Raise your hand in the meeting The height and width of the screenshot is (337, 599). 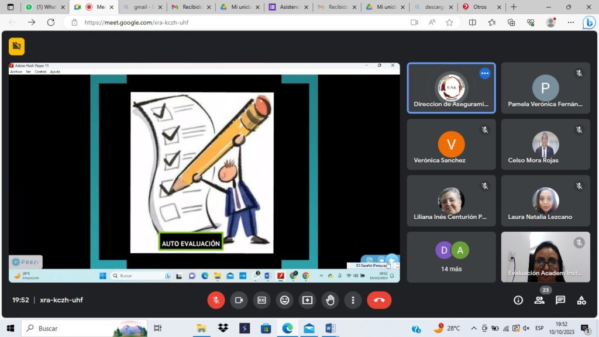pos(330,300)
